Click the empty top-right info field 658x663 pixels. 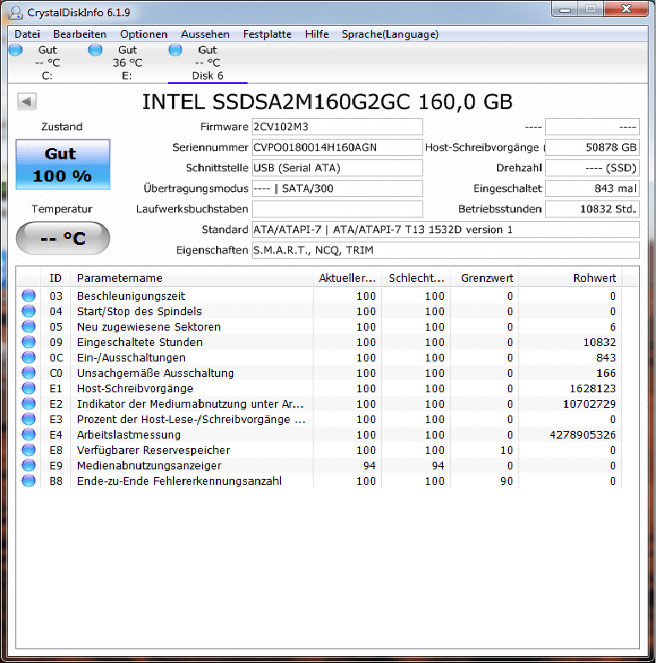coord(592,127)
